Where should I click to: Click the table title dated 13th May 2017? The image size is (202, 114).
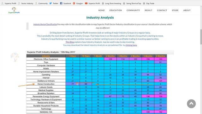pyautogui.click(x=51, y=52)
